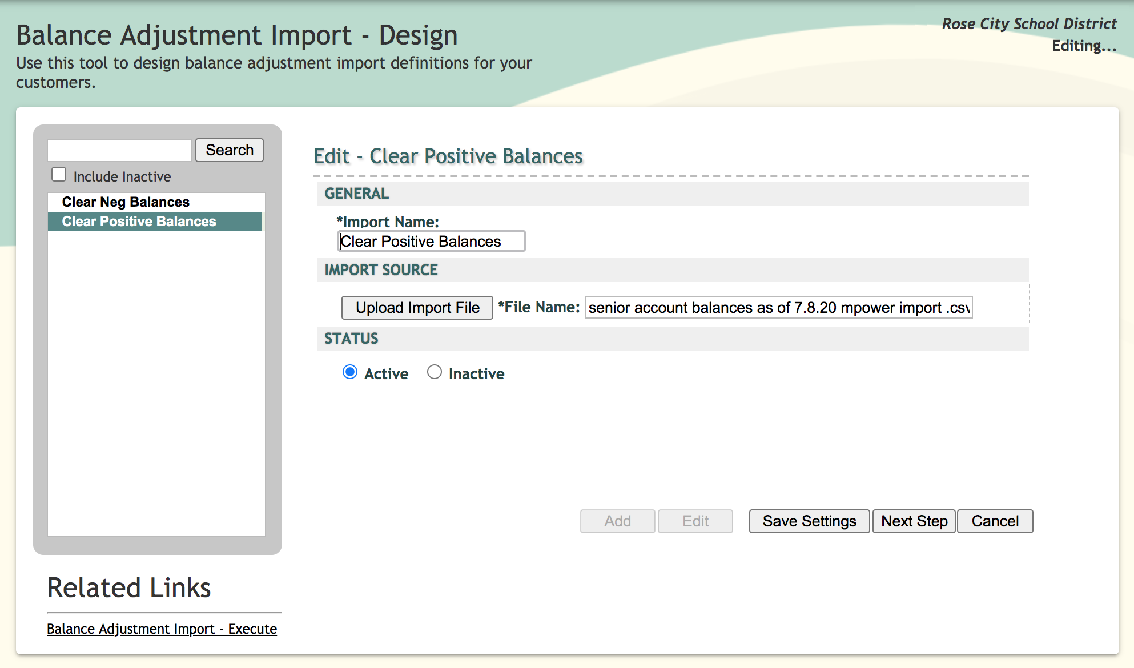Click the Include Inactive label text

pyautogui.click(x=122, y=177)
